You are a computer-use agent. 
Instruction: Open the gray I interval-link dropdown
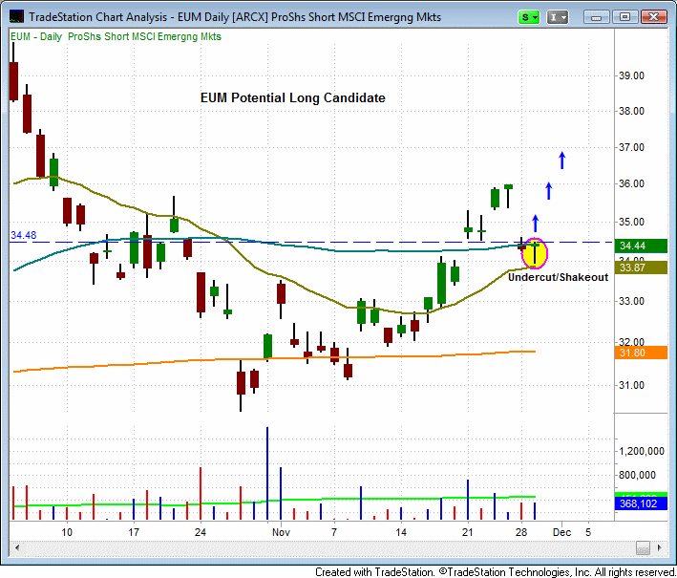click(558, 17)
